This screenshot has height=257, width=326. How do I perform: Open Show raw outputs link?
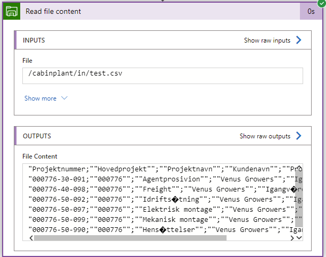(265, 136)
